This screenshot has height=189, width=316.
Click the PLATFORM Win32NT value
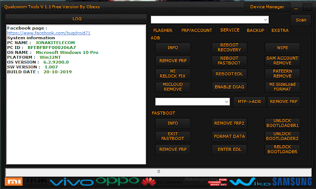50,57
